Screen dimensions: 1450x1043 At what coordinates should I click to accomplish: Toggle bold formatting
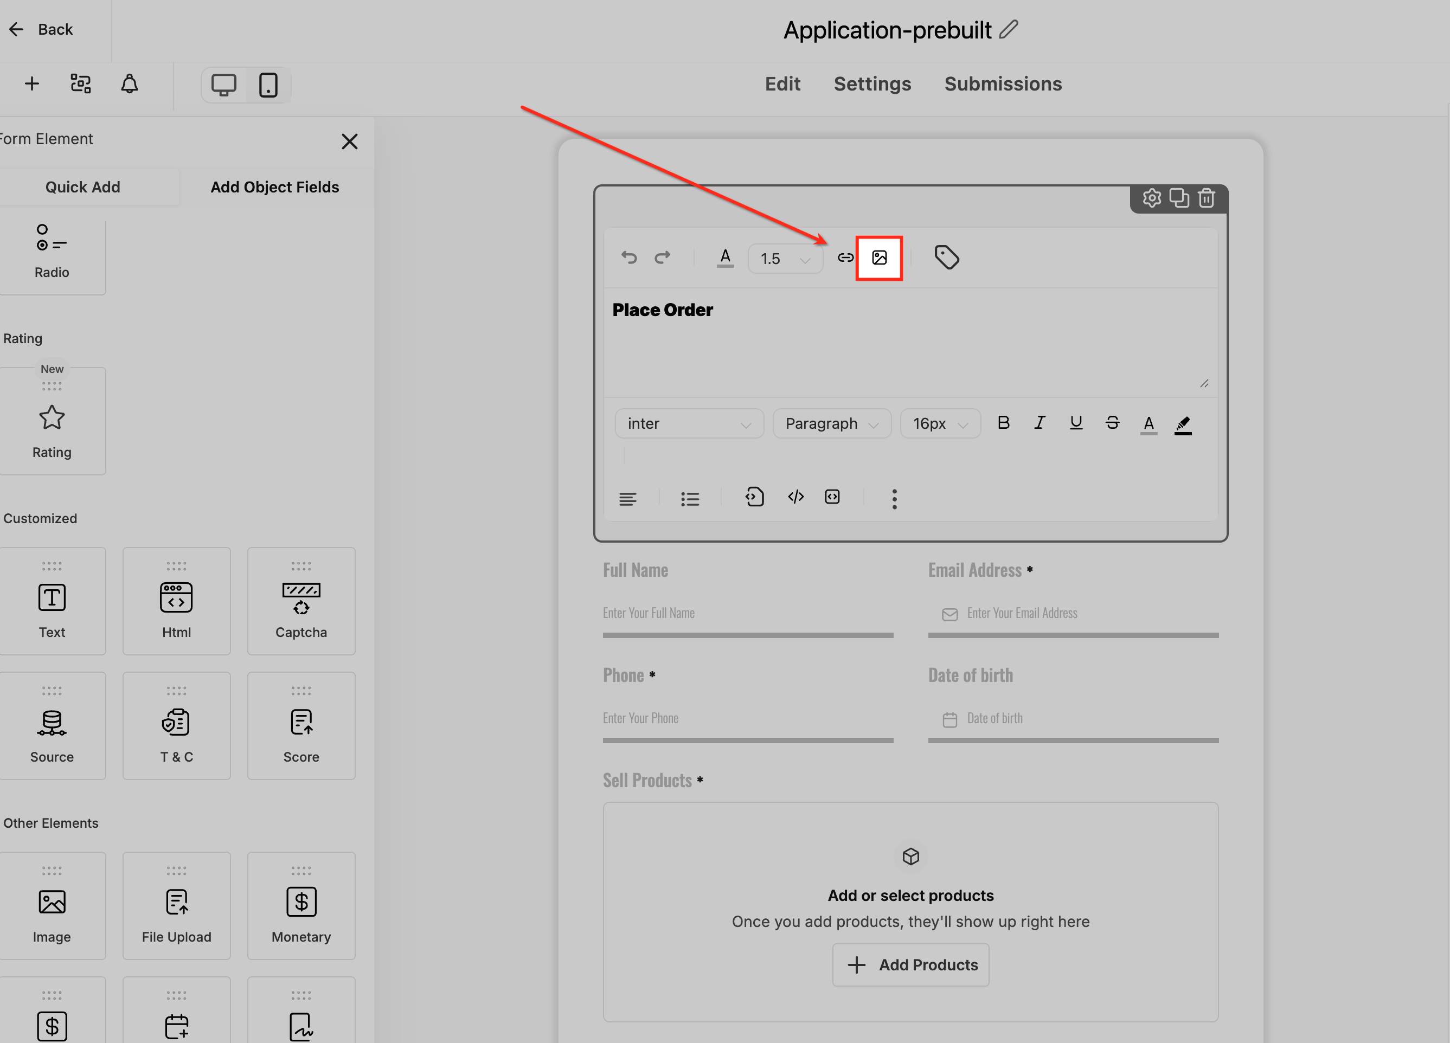pyautogui.click(x=1003, y=423)
